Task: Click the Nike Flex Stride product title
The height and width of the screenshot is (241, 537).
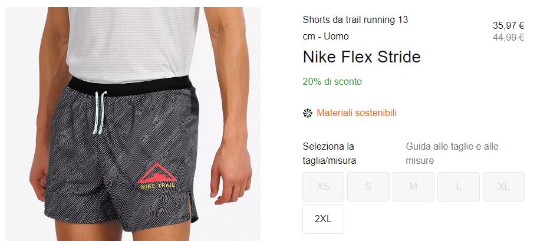Action: pyautogui.click(x=362, y=57)
